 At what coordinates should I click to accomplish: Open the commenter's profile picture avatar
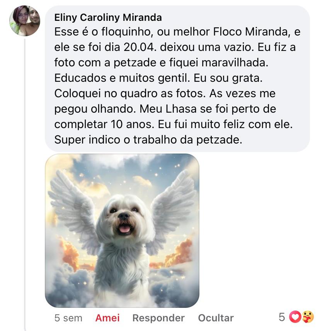coord(25,21)
